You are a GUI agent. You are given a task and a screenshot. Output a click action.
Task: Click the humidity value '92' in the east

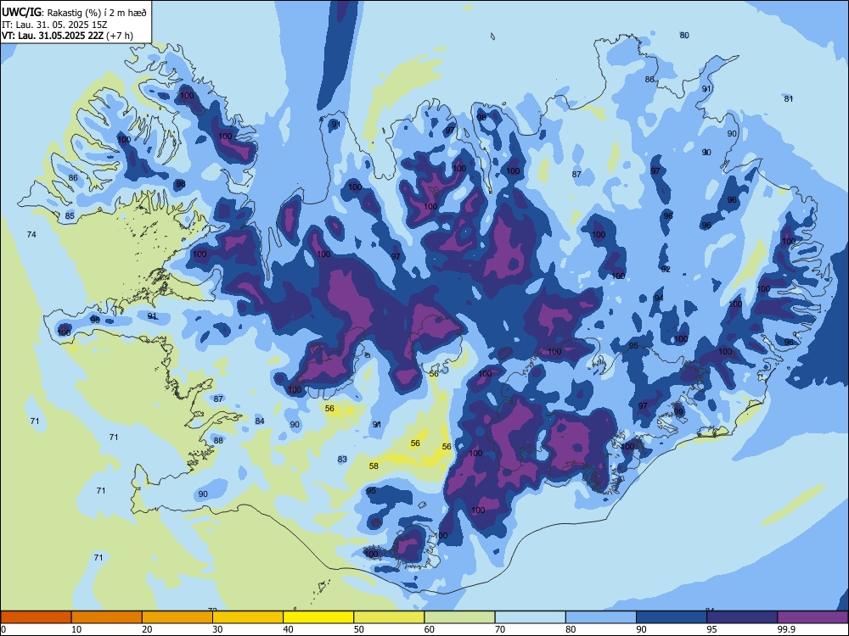(x=666, y=269)
